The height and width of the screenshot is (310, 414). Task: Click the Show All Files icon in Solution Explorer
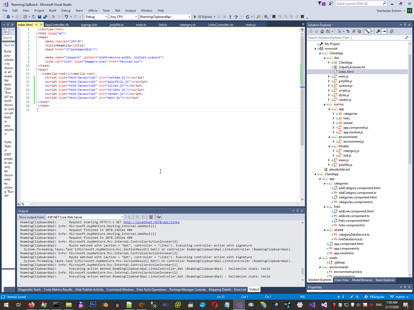click(360, 31)
